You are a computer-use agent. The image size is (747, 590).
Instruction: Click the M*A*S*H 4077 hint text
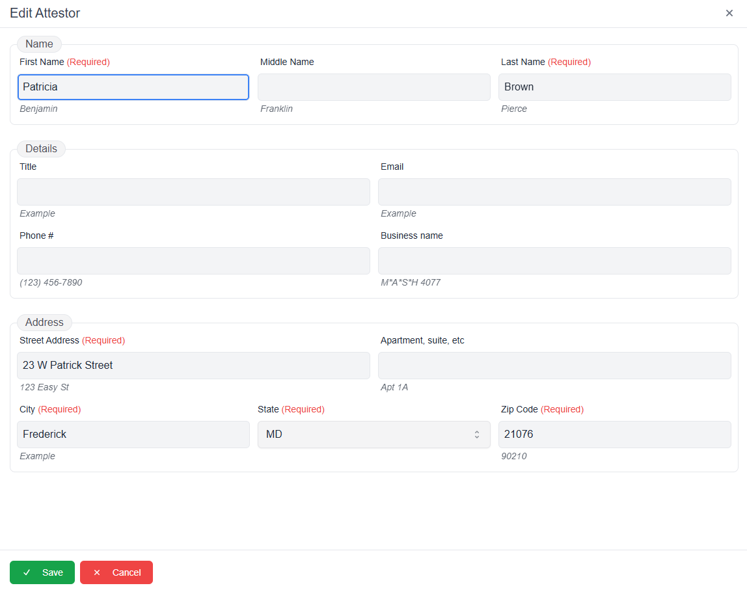click(x=411, y=282)
